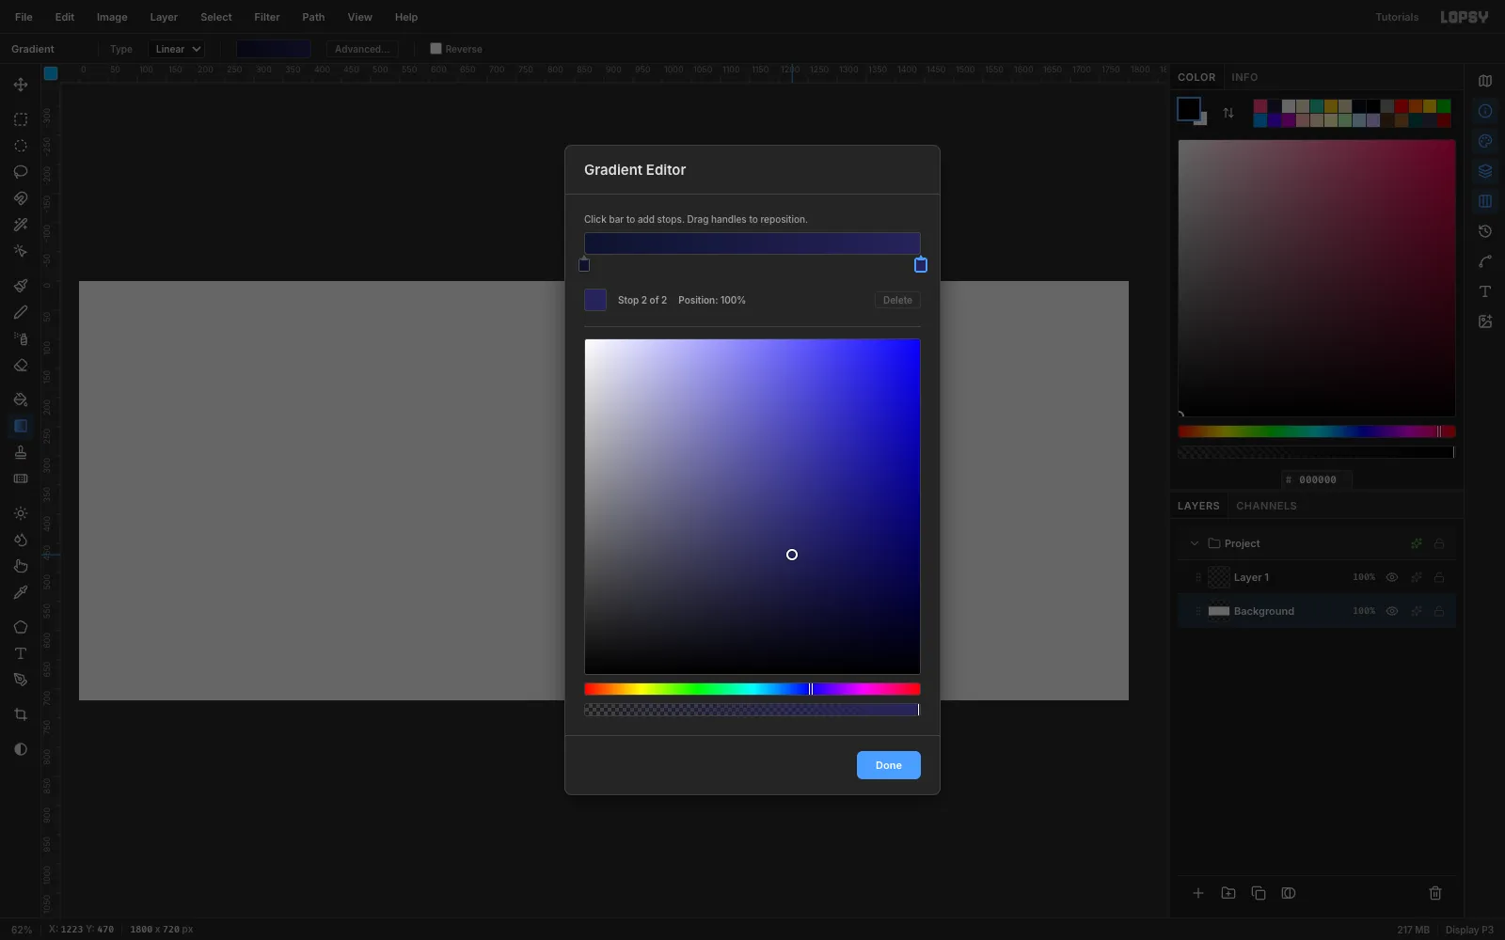Select the Polygon Shape tool
This screenshot has width=1505, height=940.
[x=20, y=627]
